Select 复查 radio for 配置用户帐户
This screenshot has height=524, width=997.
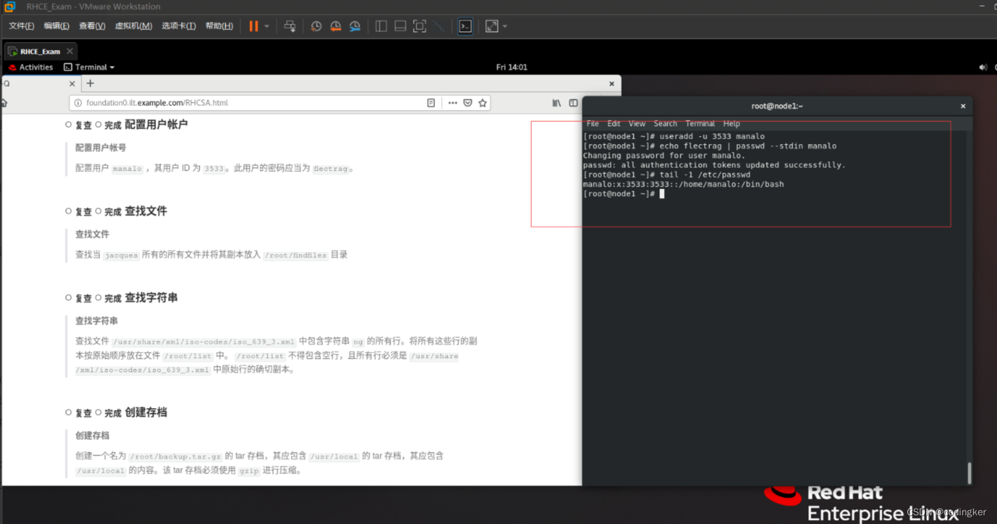point(68,125)
